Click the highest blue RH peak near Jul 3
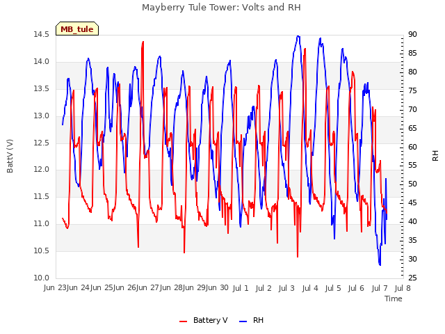 coord(298,36)
